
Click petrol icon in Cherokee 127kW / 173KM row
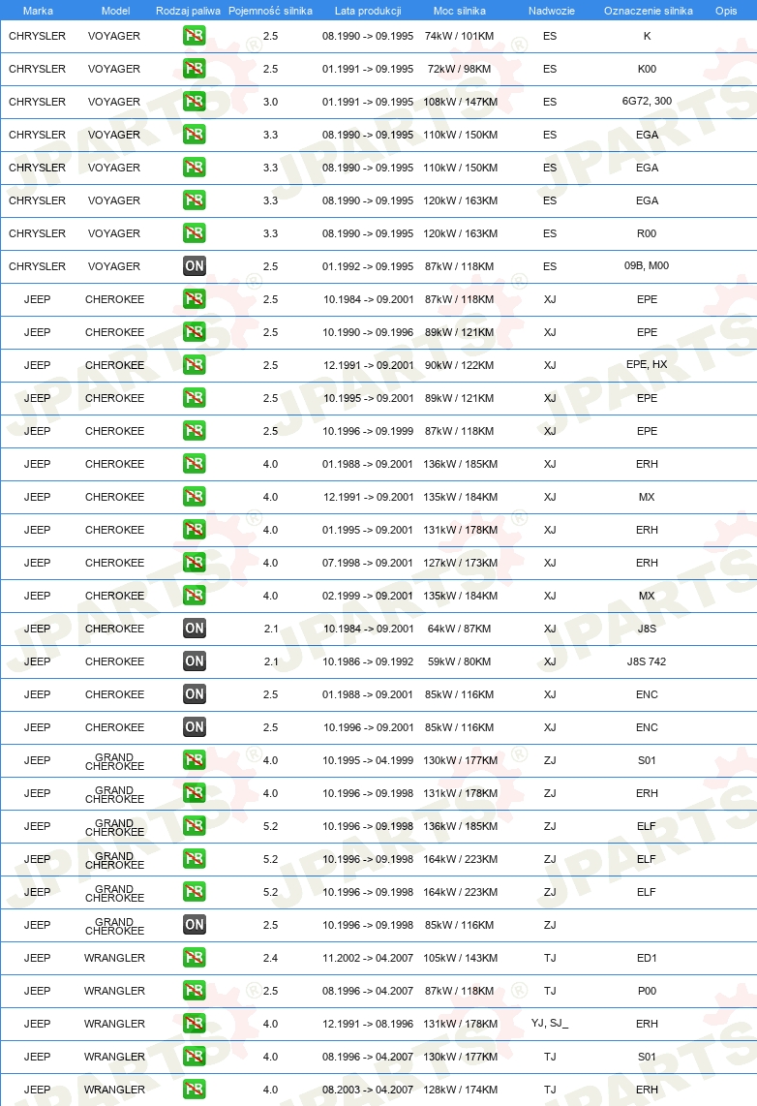pos(194,562)
